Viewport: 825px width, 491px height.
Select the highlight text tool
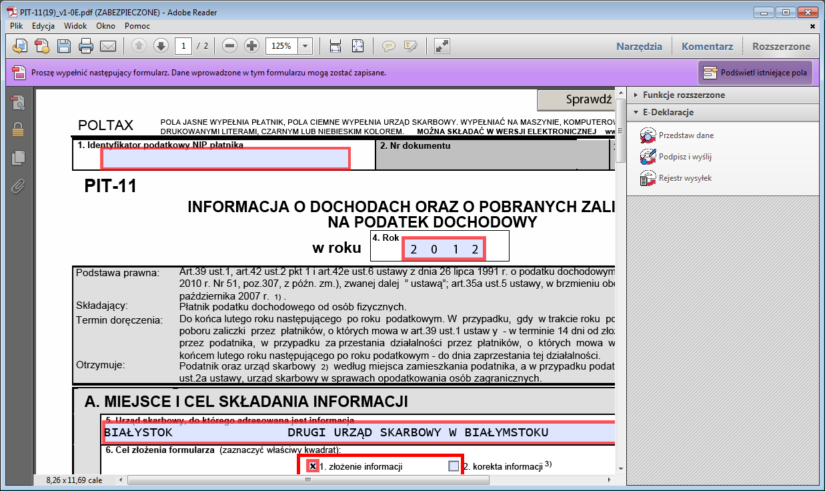point(410,46)
